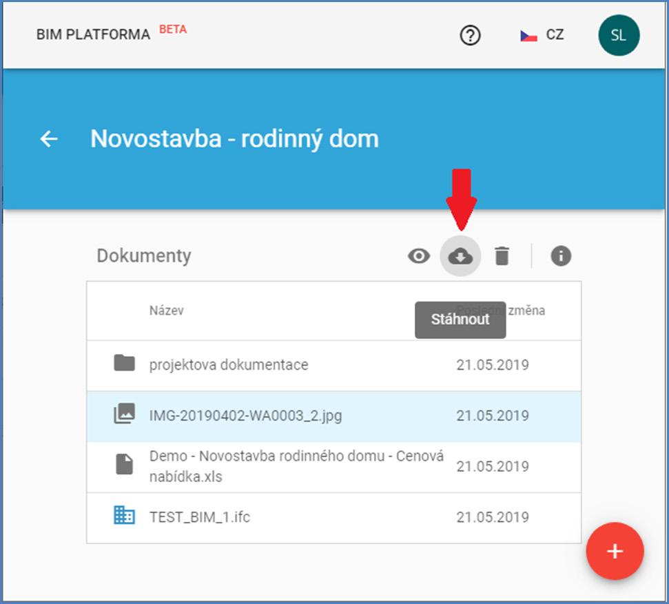Click the Novostavba - rodinný dom title
Image resolution: width=669 pixels, height=604 pixels.
tap(234, 139)
